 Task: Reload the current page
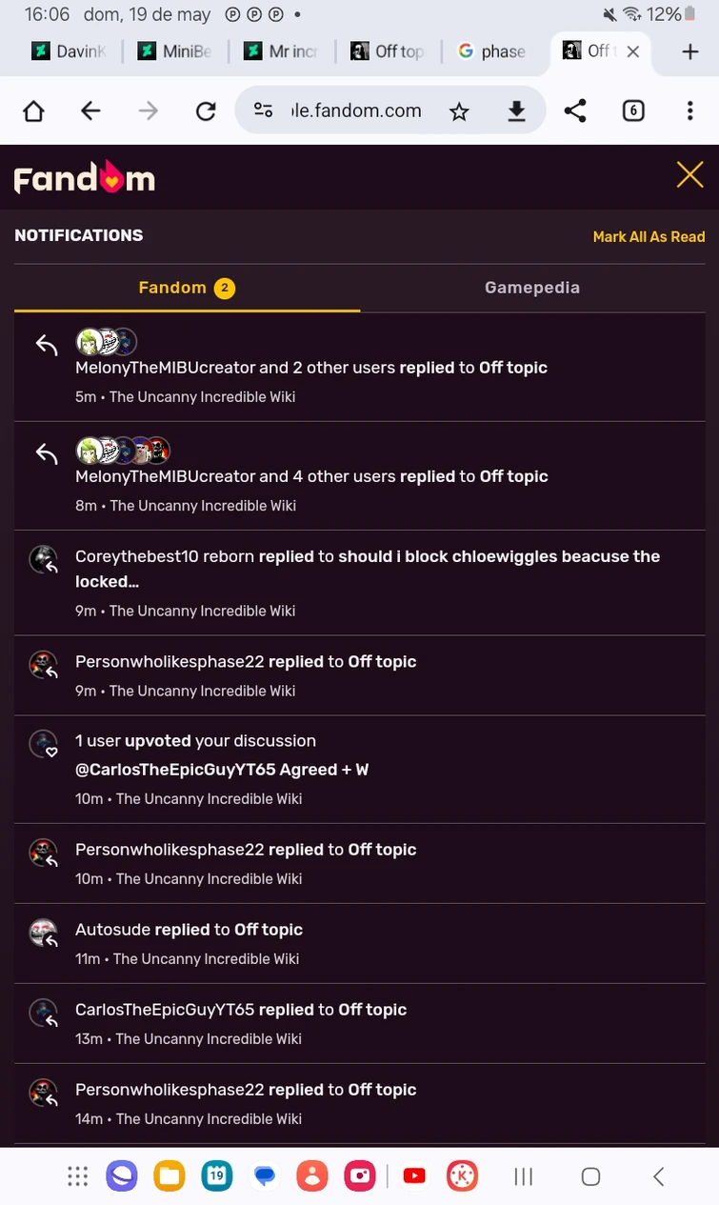(x=206, y=110)
